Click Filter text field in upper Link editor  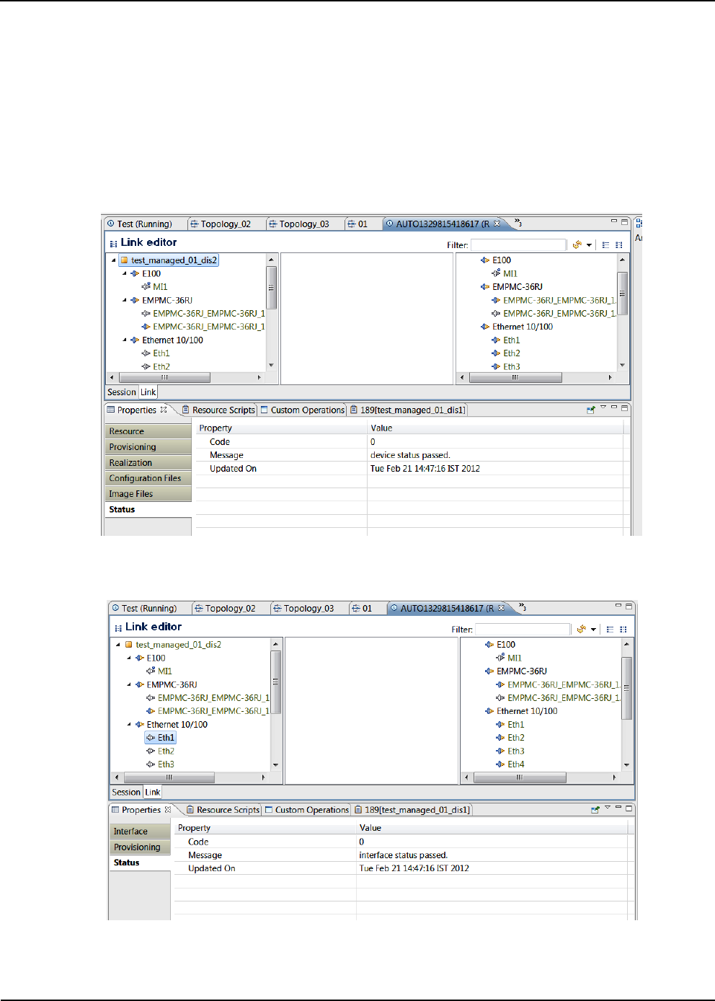click(518, 245)
